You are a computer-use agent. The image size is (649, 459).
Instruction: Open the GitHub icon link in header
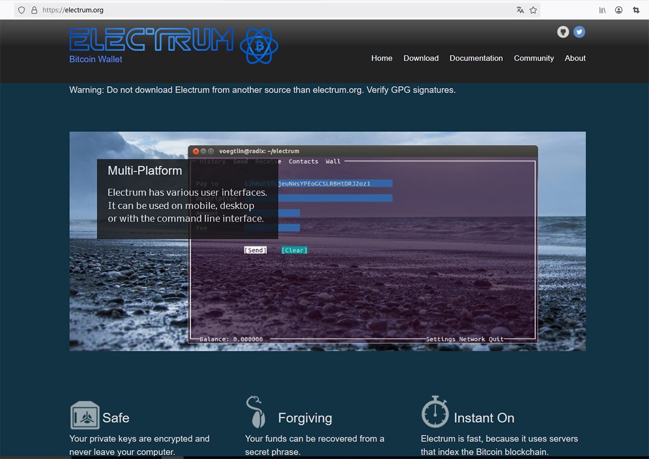[563, 32]
